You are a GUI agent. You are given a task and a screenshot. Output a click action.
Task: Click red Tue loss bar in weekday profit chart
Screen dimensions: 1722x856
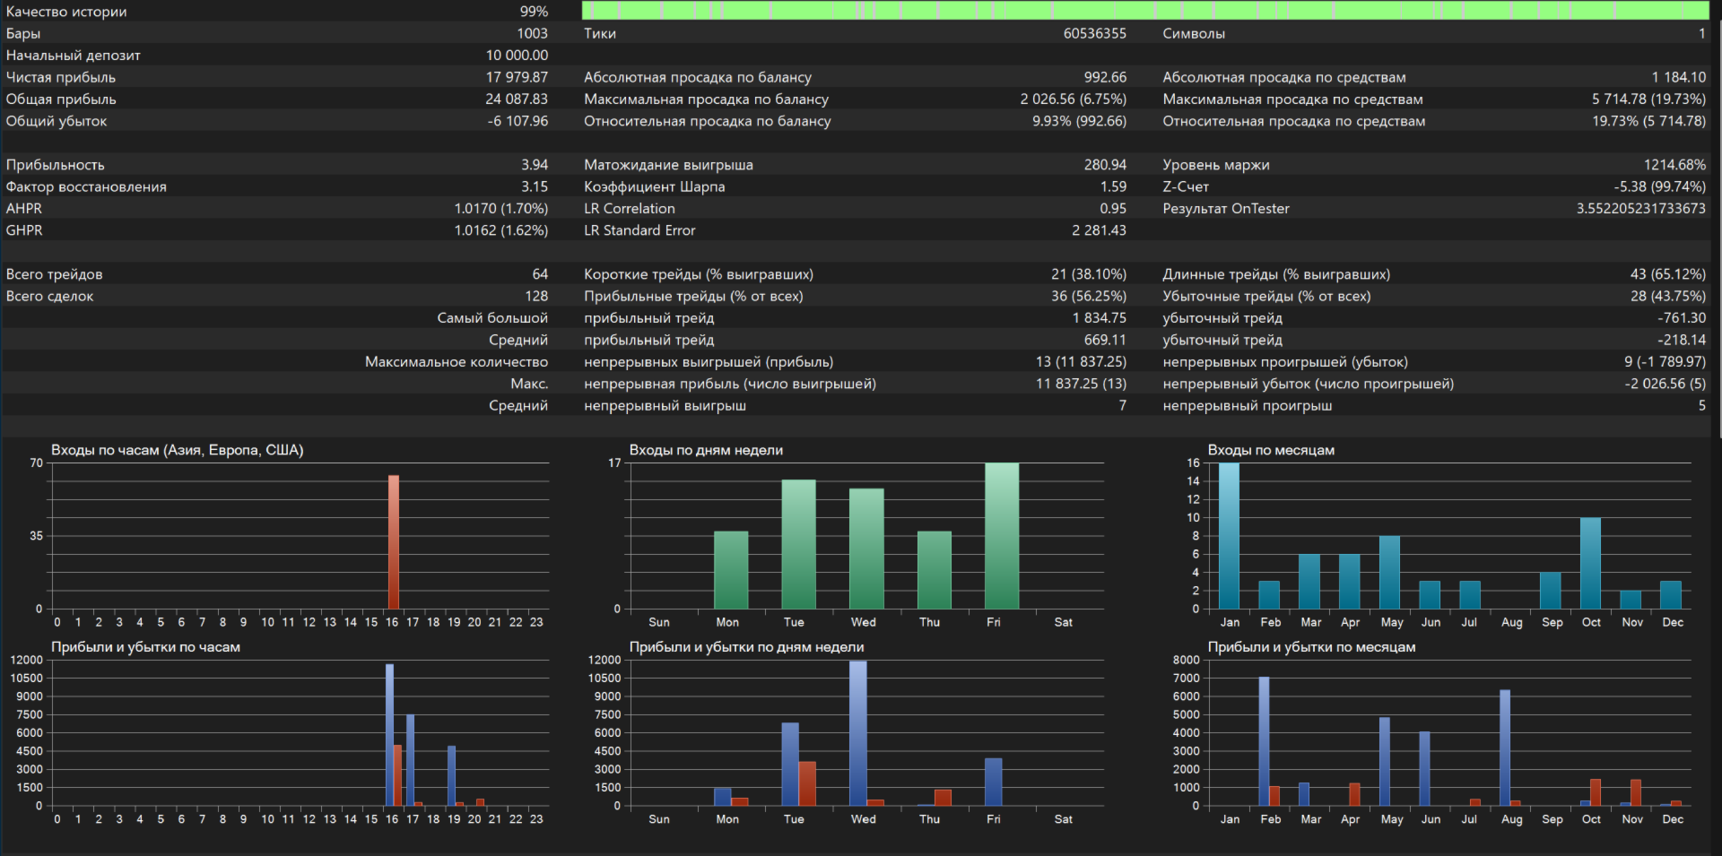pos(807,783)
